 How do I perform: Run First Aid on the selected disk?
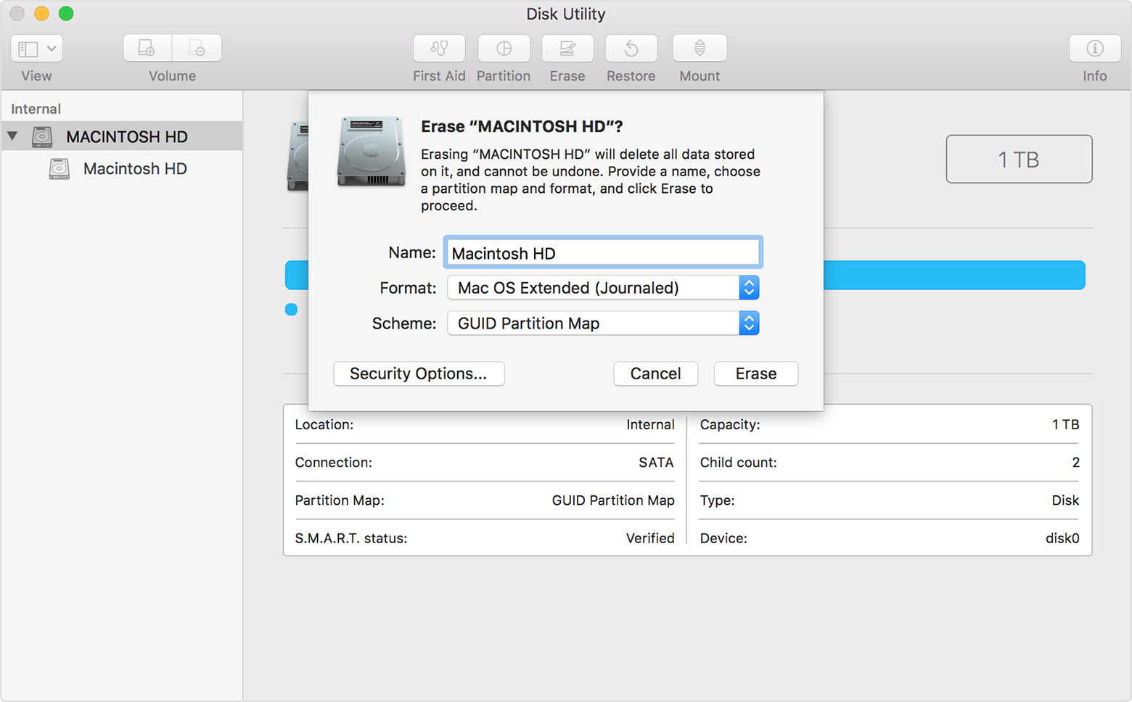(x=439, y=49)
